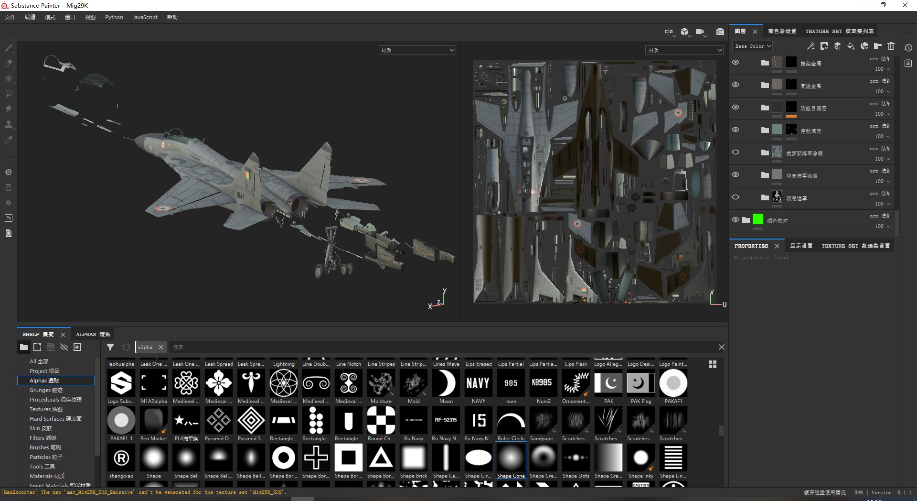Hide the 座舱填充 layer with its eye
The width and height of the screenshot is (917, 501).
coord(736,130)
